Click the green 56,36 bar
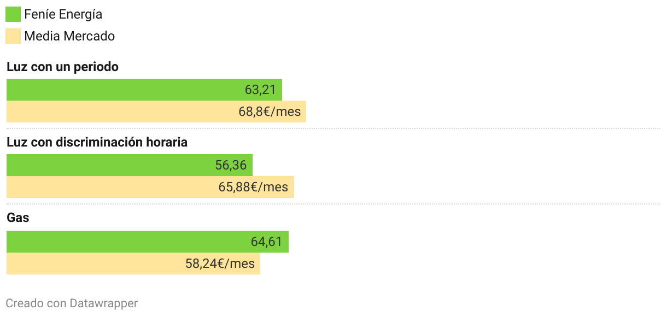This screenshot has width=667, height=316. click(x=130, y=165)
